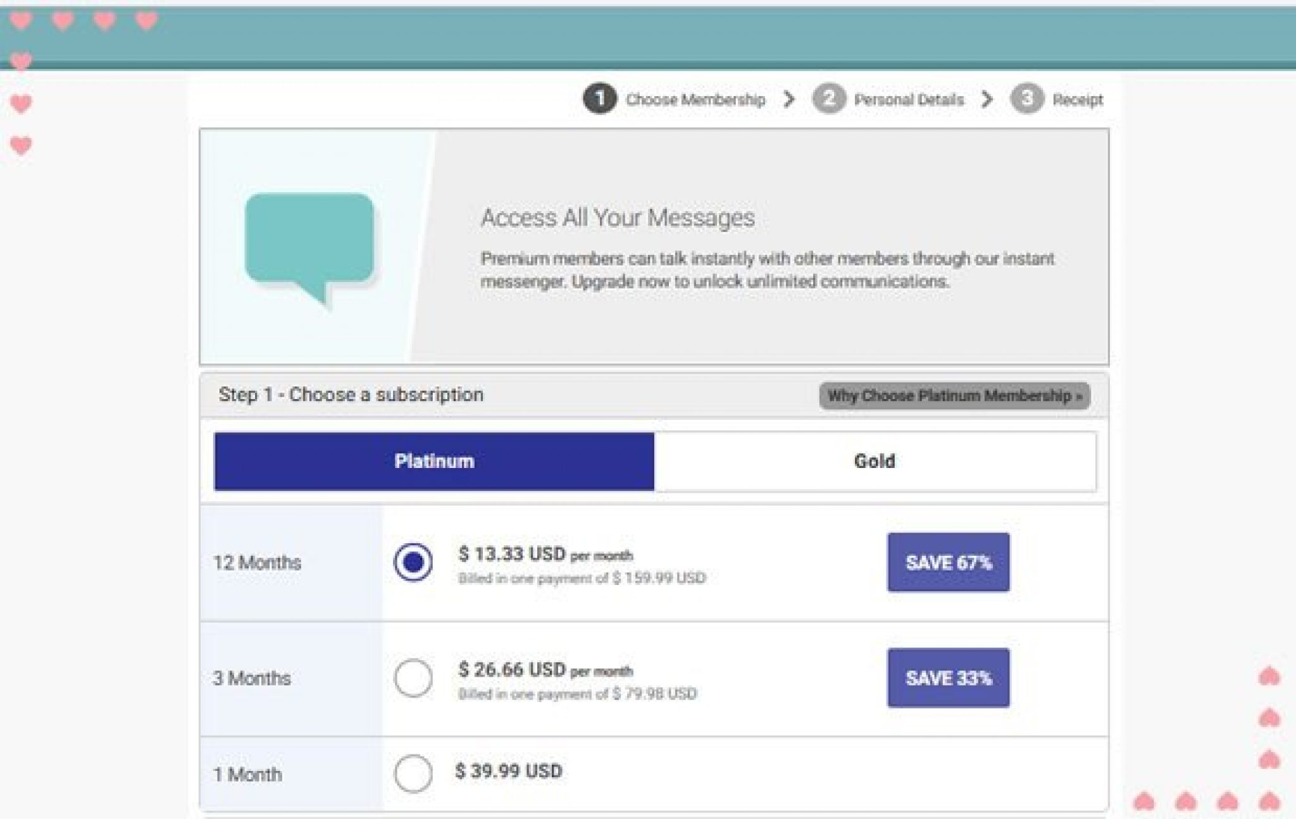Select the 3 Months radio button
Image resolution: width=1296 pixels, height=819 pixels.
click(413, 677)
